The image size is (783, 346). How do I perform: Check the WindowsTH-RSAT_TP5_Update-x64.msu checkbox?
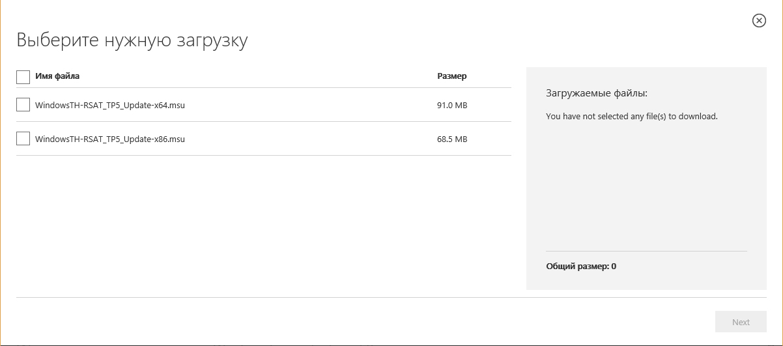[x=23, y=104]
